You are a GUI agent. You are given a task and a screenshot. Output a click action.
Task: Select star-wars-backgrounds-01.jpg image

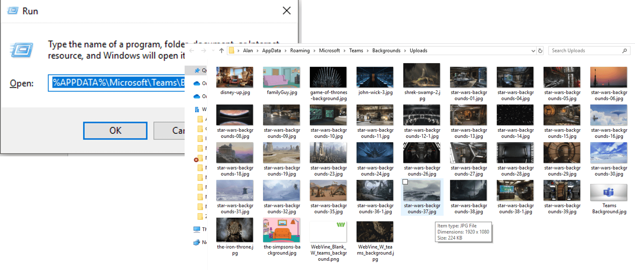click(468, 77)
